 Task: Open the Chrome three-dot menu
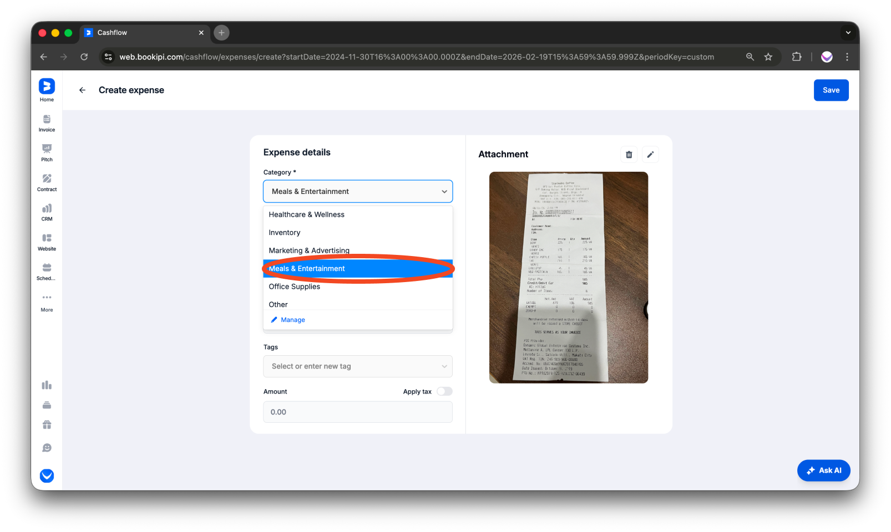(x=847, y=57)
